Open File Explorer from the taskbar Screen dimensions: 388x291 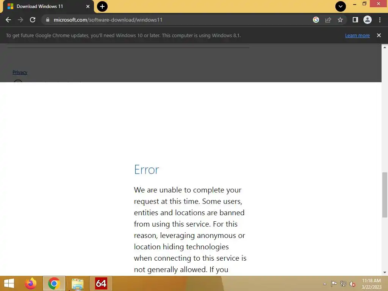pyautogui.click(x=77, y=283)
